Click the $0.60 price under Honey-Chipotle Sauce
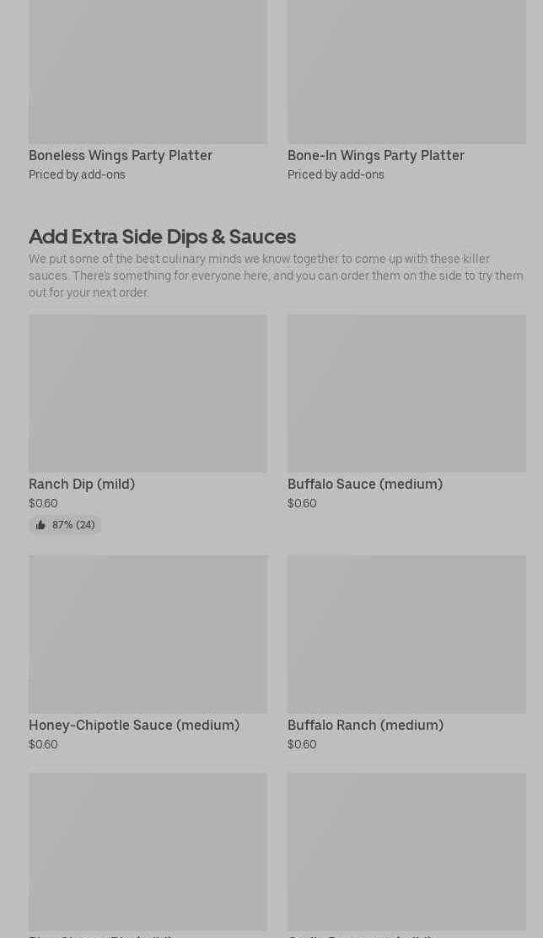Image resolution: width=543 pixels, height=938 pixels. [x=43, y=745]
